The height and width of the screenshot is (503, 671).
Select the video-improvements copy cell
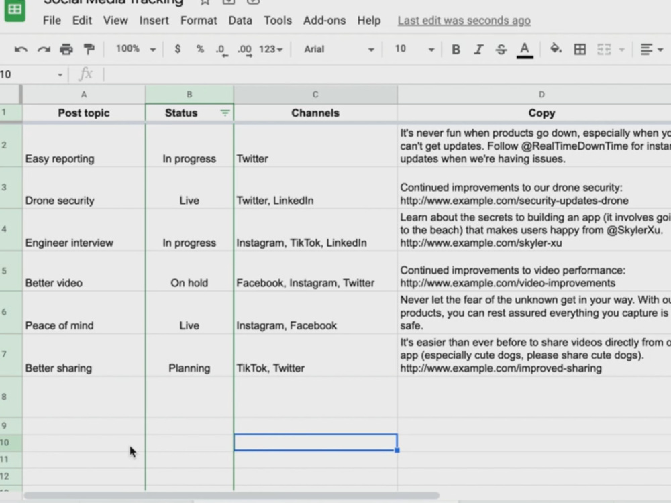pyautogui.click(x=534, y=271)
